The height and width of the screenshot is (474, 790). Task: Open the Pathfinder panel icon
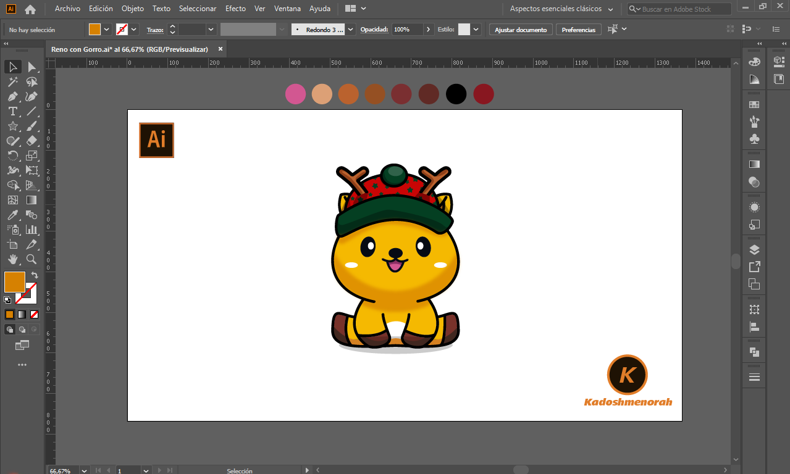(x=754, y=352)
